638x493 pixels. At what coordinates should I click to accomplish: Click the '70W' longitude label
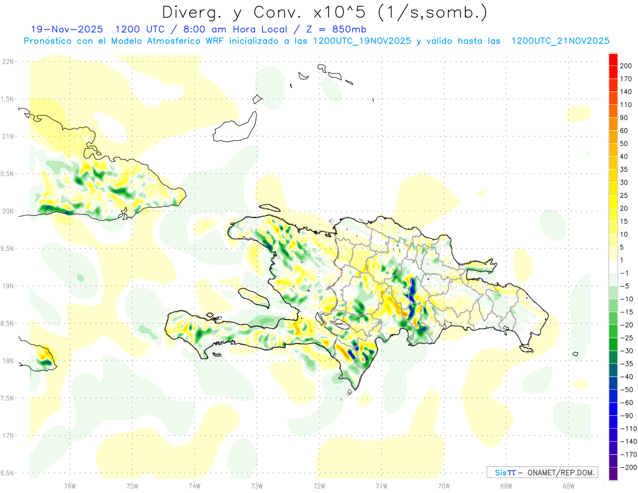(x=444, y=486)
